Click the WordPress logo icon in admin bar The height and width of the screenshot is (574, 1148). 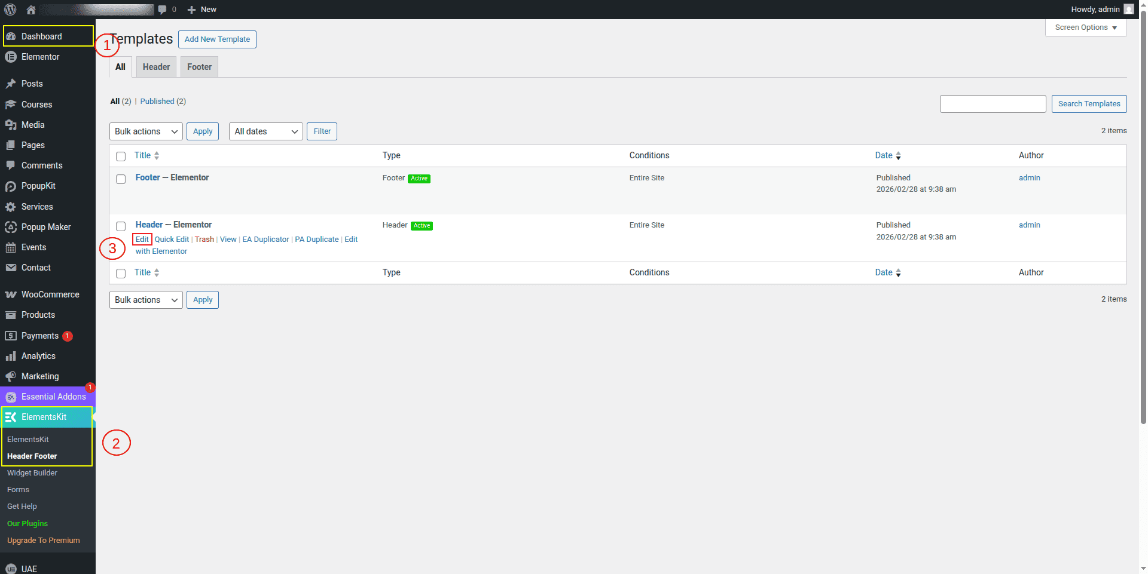[x=10, y=10]
